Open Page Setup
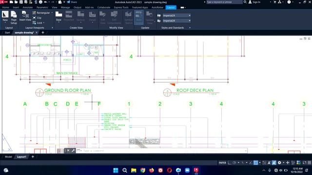 pos(14,17)
